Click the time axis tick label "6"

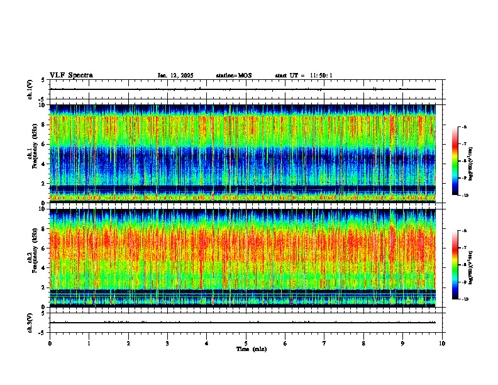pos(285,343)
